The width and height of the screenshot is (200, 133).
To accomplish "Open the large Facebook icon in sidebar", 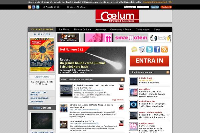I will (157, 49).
